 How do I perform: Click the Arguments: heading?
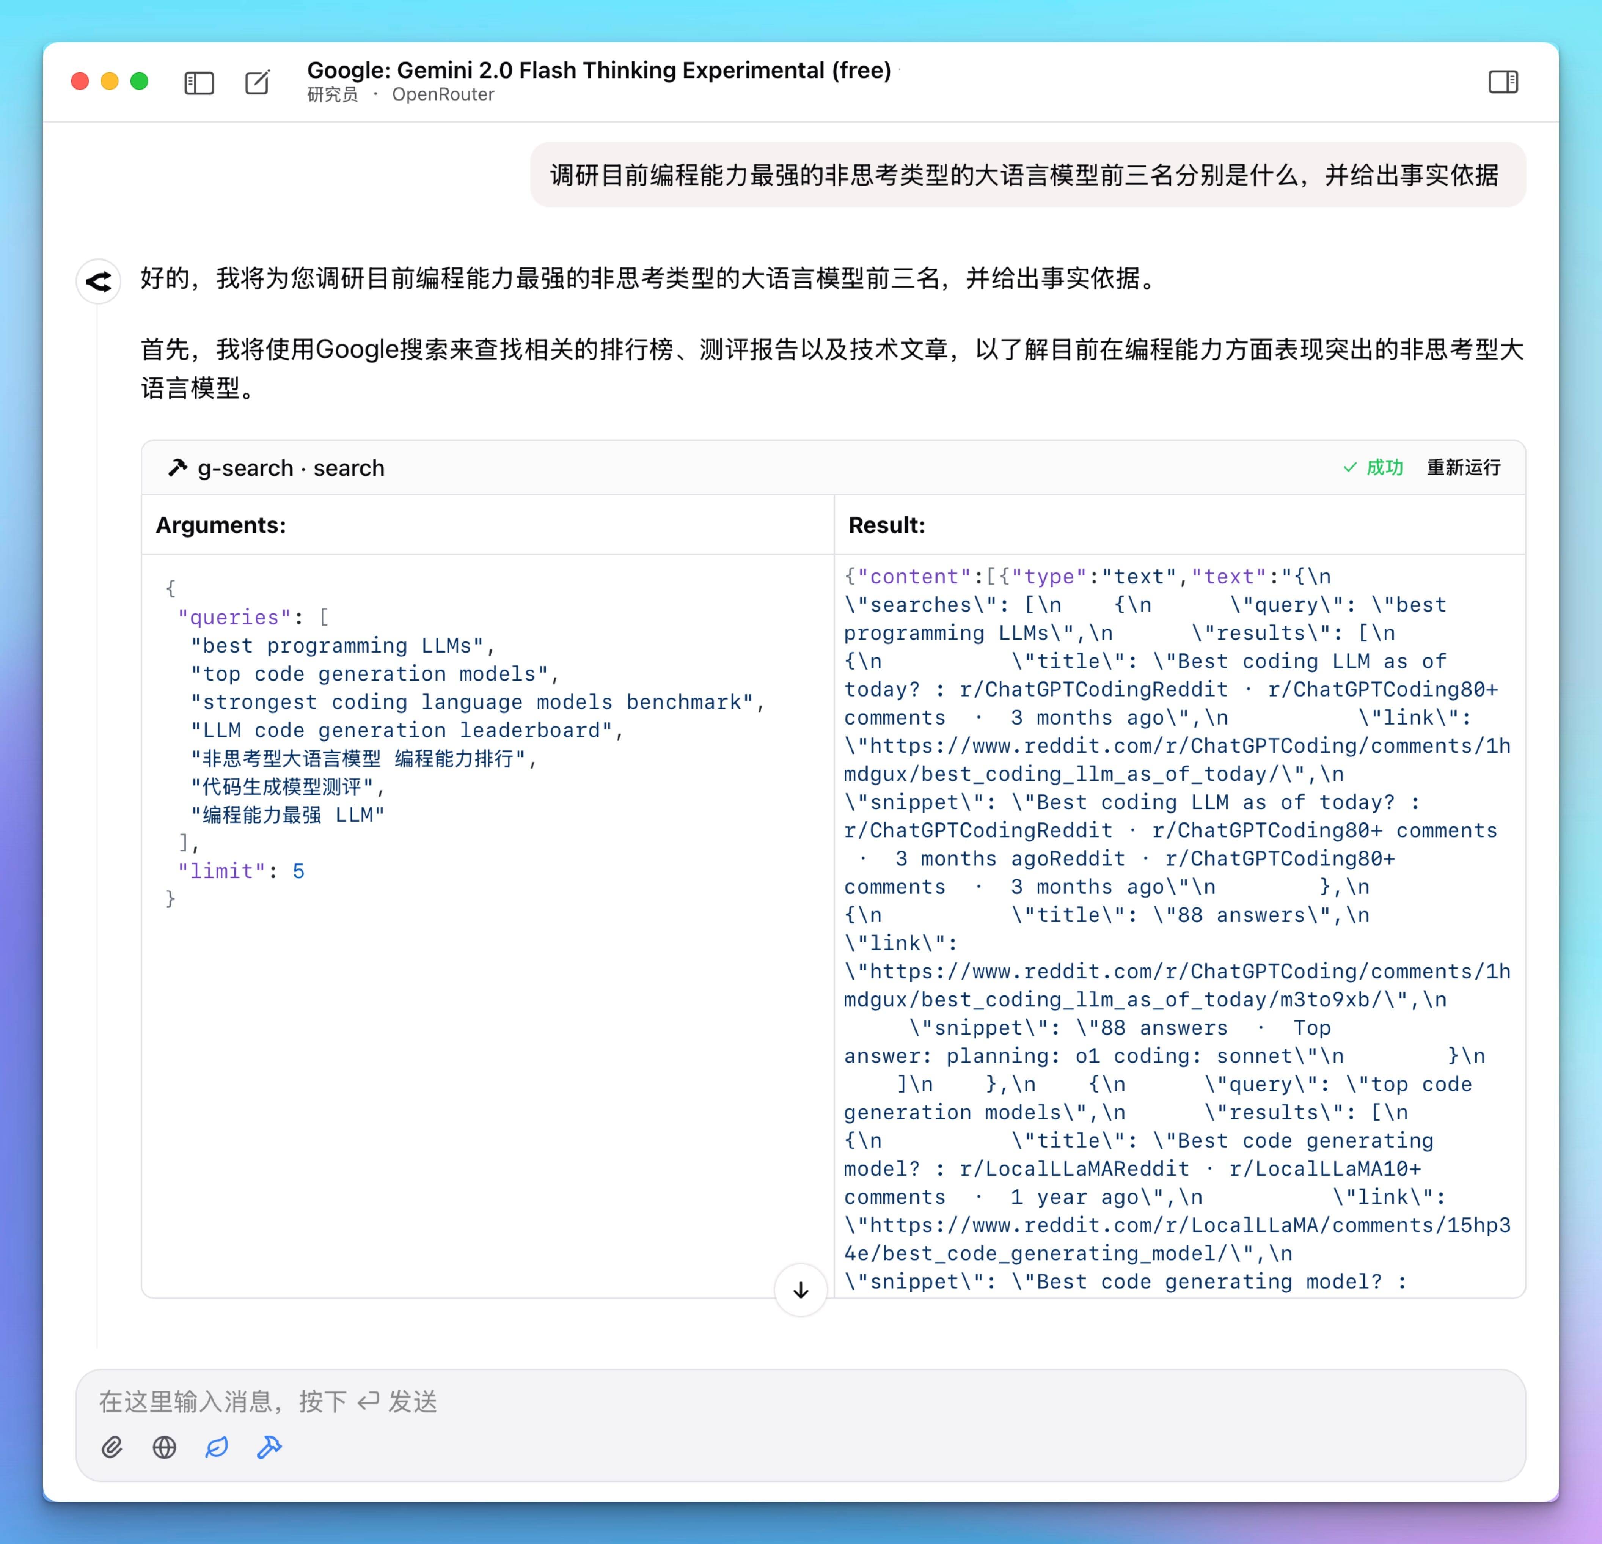(221, 525)
